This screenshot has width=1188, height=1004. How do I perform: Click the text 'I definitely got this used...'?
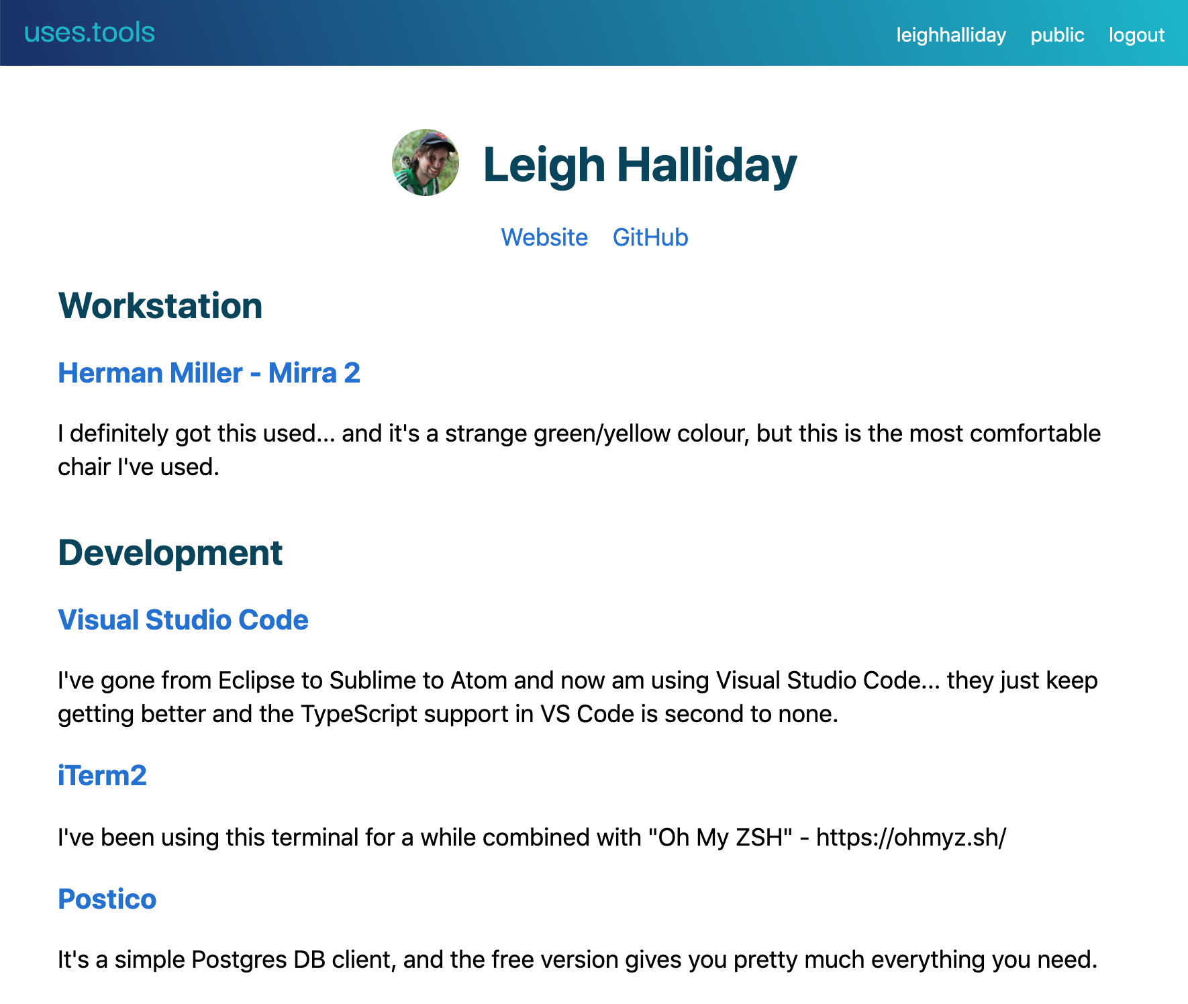[x=197, y=434]
